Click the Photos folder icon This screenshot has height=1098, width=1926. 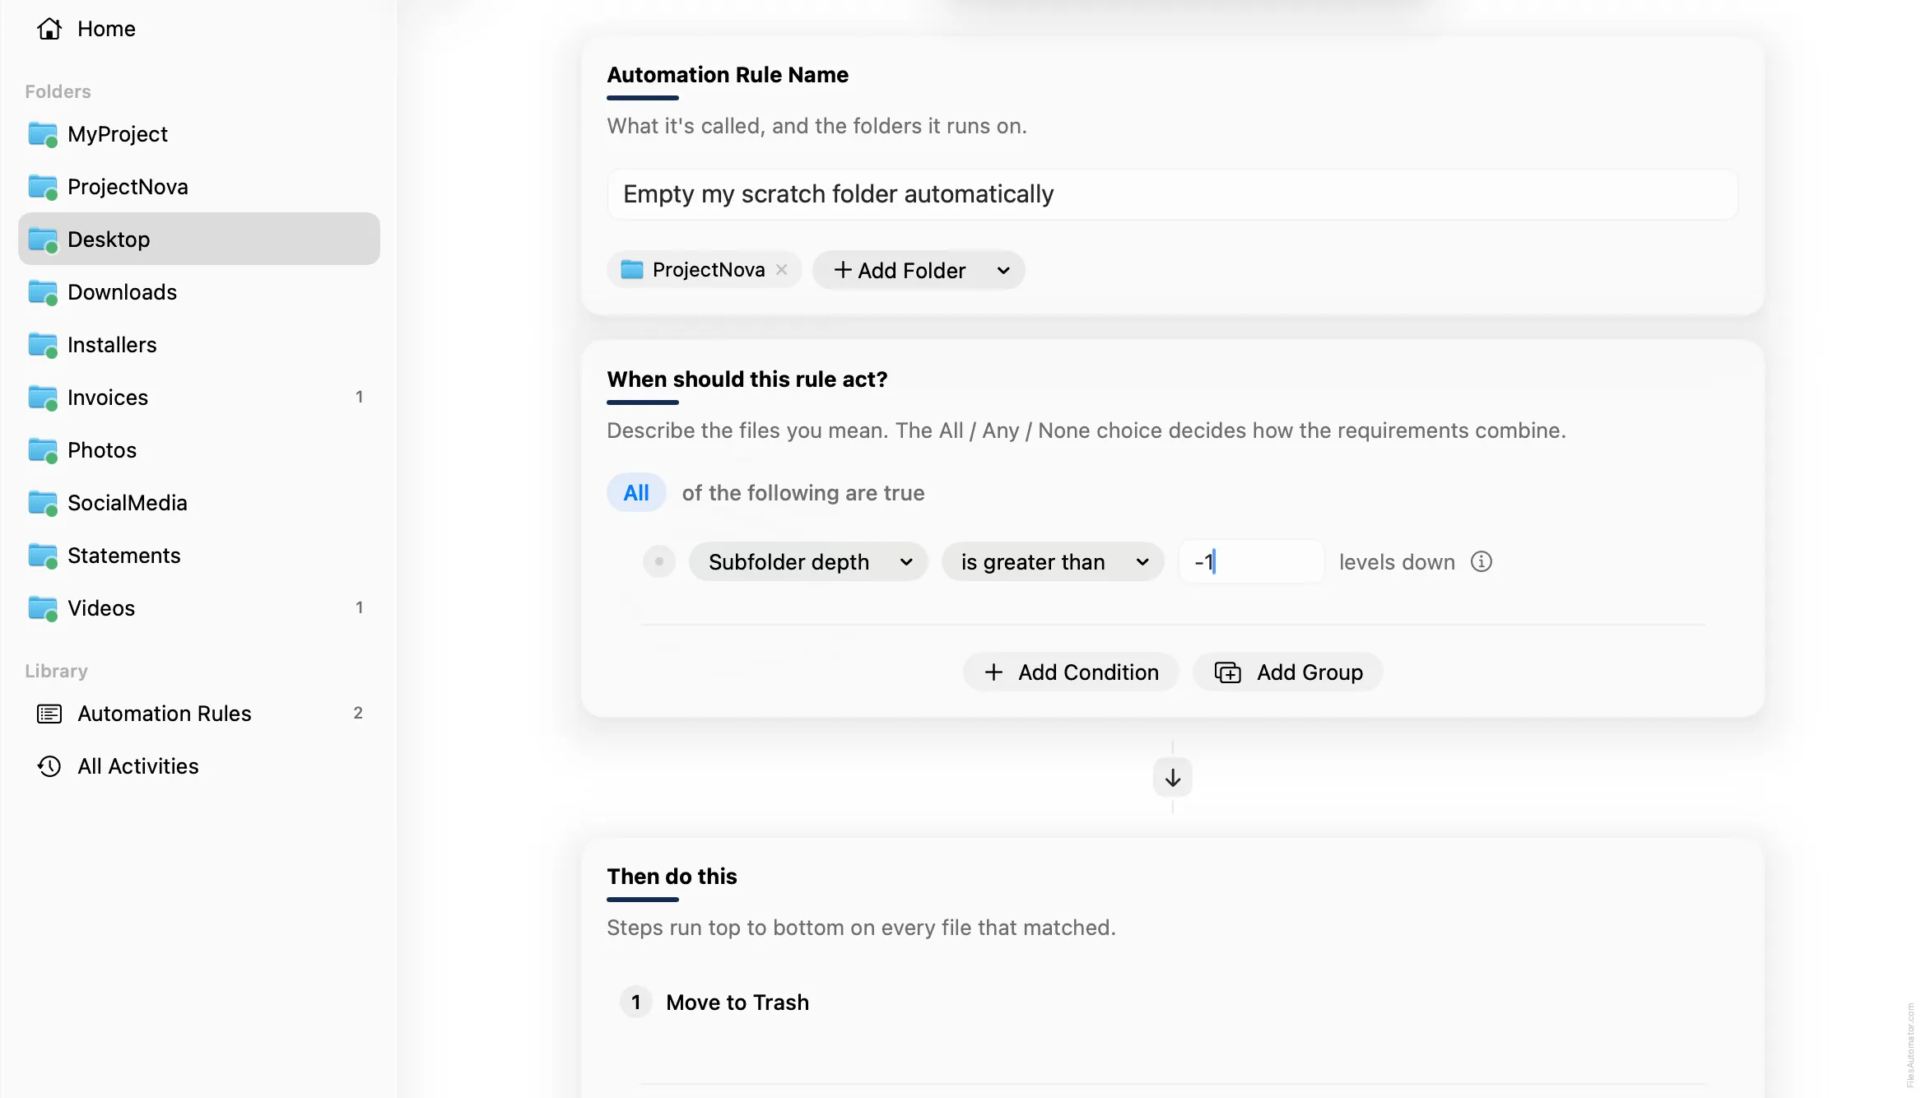[43, 450]
